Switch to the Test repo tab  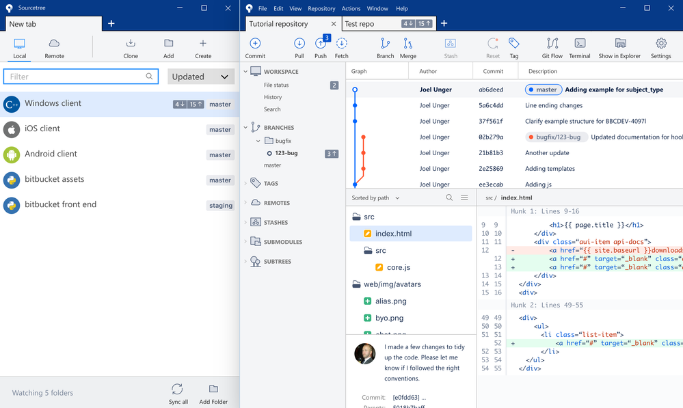point(389,24)
